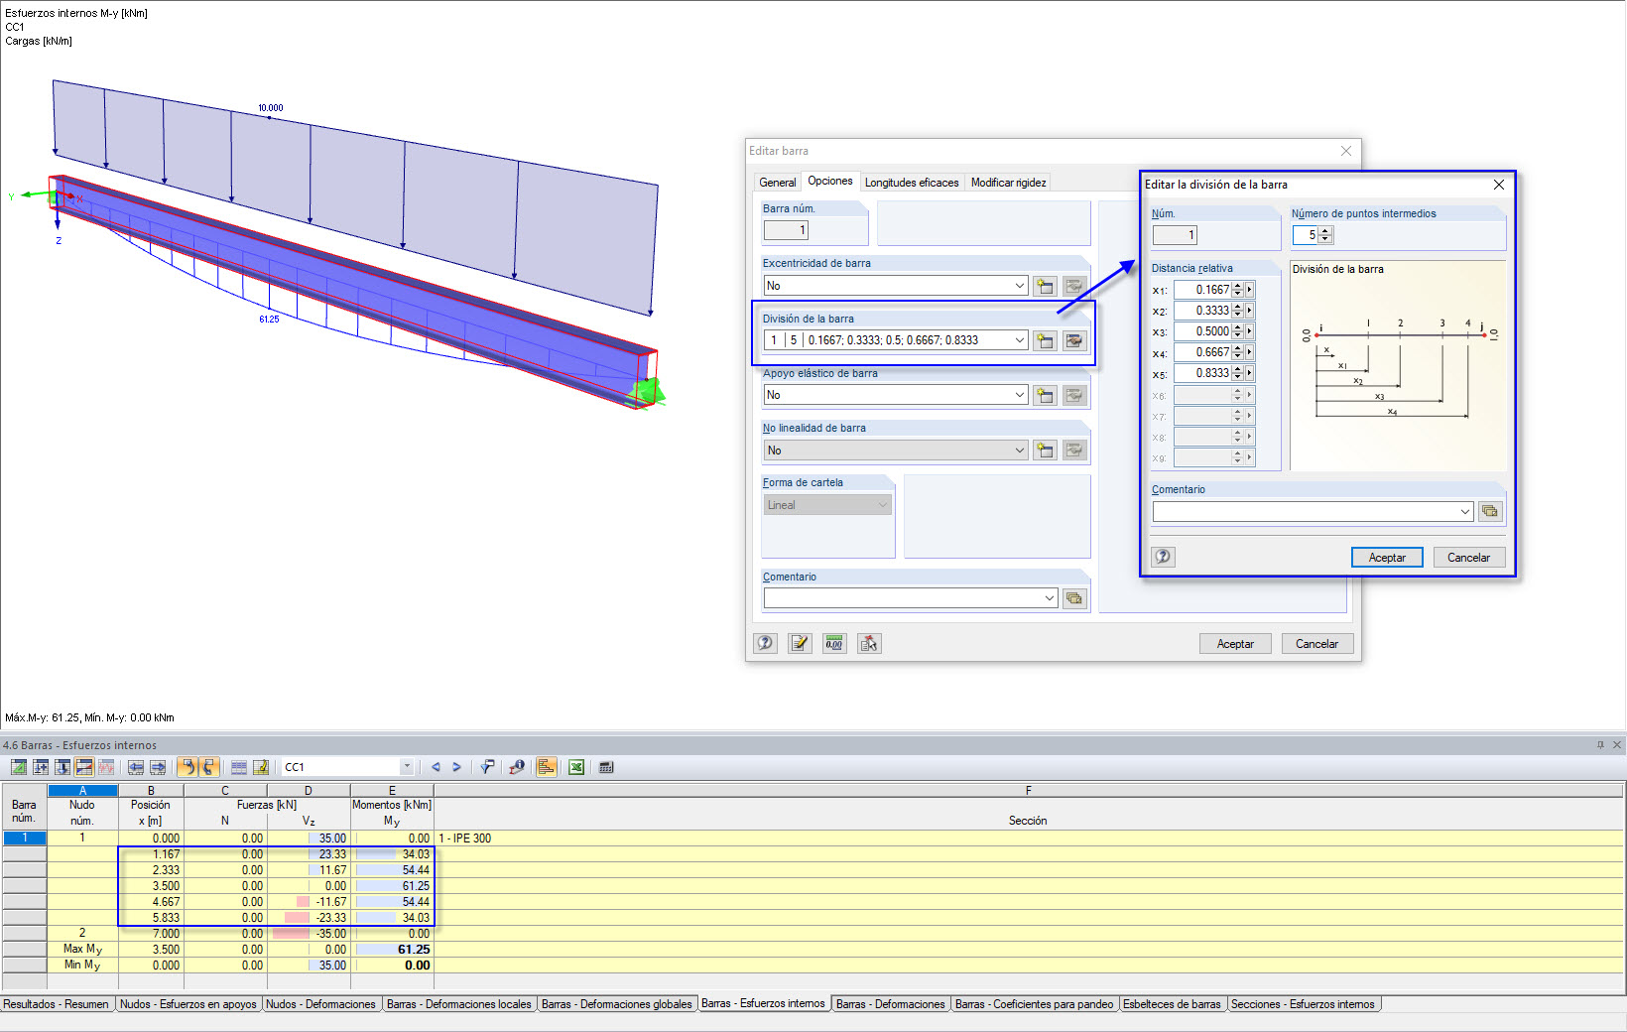
Task: Click the green triangle icon in results toolbar
Action: pyautogui.click(x=19, y=767)
